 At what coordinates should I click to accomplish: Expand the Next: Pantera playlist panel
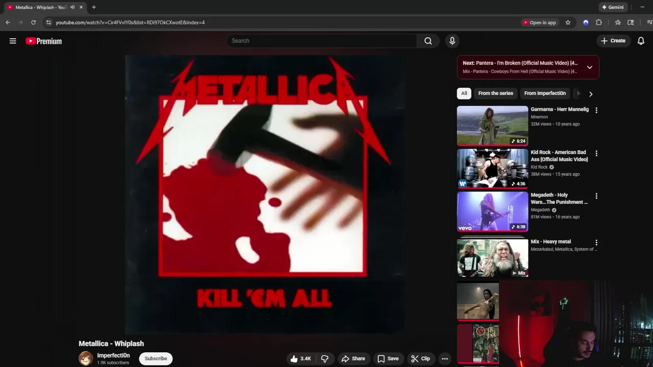(589, 67)
